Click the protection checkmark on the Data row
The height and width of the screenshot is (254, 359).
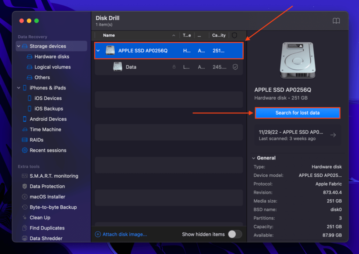[x=235, y=67]
